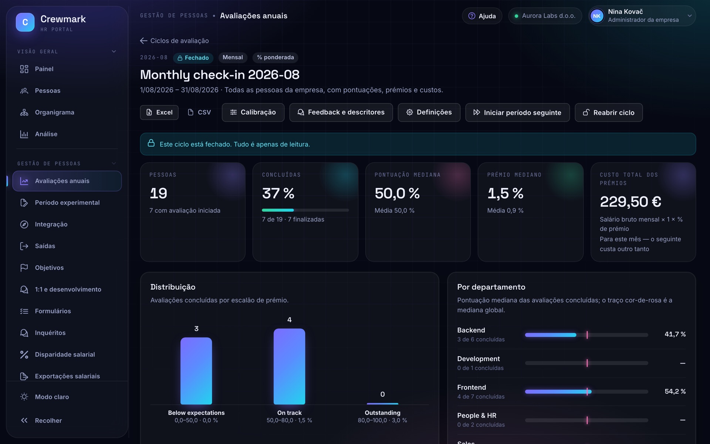The width and height of the screenshot is (710, 444).
Task: Click the Crewmark logo icon
Action: point(25,22)
